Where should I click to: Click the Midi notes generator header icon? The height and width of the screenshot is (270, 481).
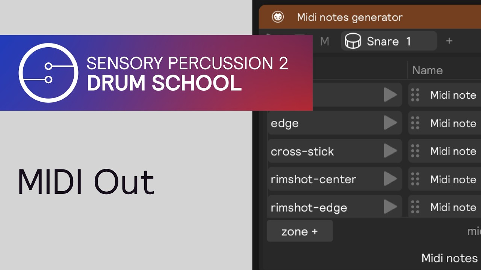(x=278, y=17)
